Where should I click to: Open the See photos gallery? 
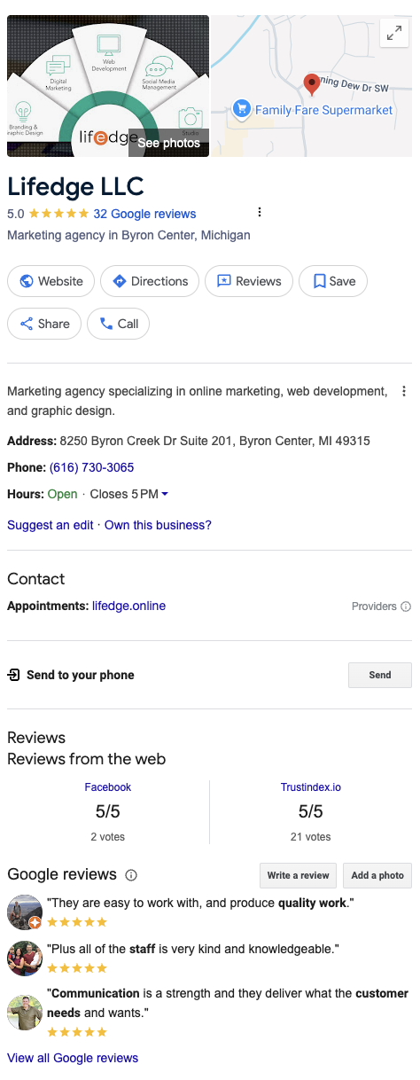click(x=168, y=143)
